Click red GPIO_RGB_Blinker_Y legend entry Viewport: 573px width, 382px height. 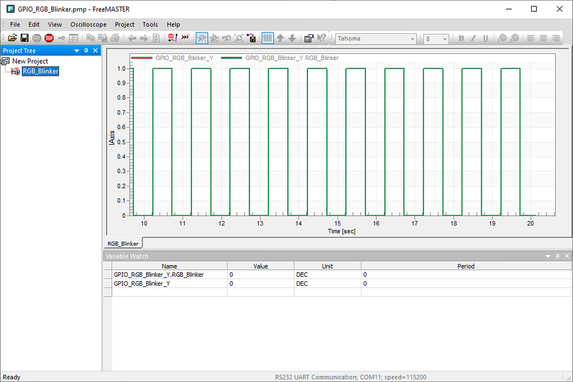172,58
